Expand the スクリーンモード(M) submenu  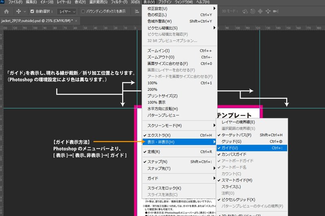click(x=180, y=126)
